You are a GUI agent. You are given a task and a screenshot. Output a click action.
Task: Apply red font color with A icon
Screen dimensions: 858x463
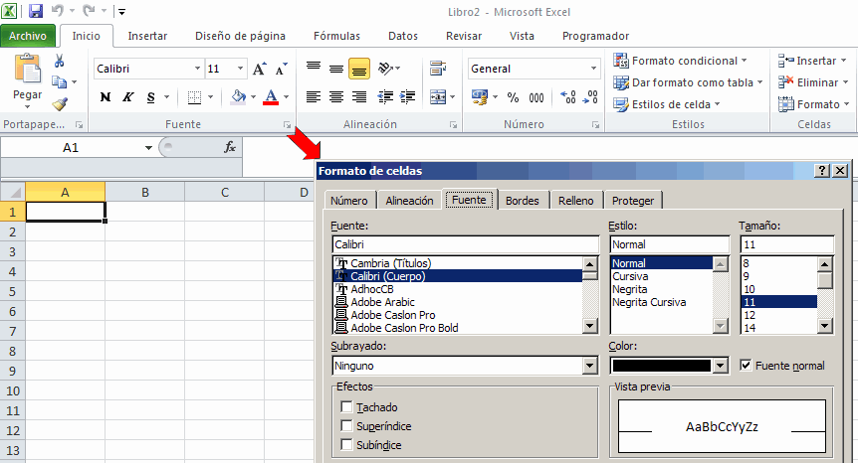(271, 97)
